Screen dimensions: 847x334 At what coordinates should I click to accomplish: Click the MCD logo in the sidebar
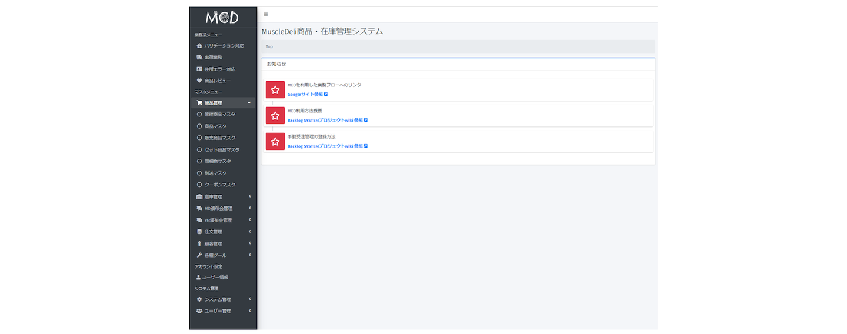pos(222,18)
